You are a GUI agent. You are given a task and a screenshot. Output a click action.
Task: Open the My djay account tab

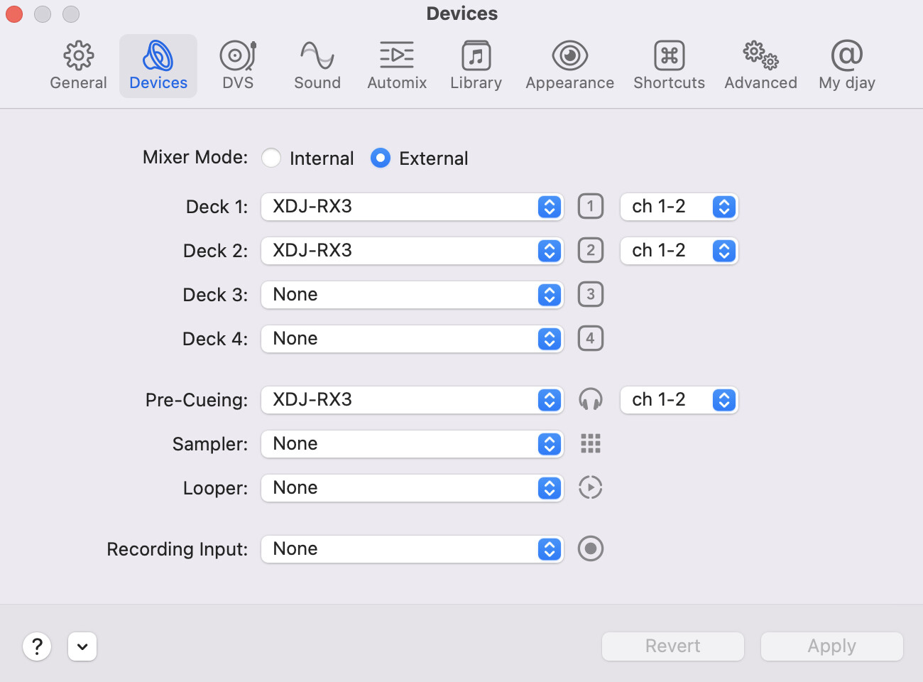point(846,66)
